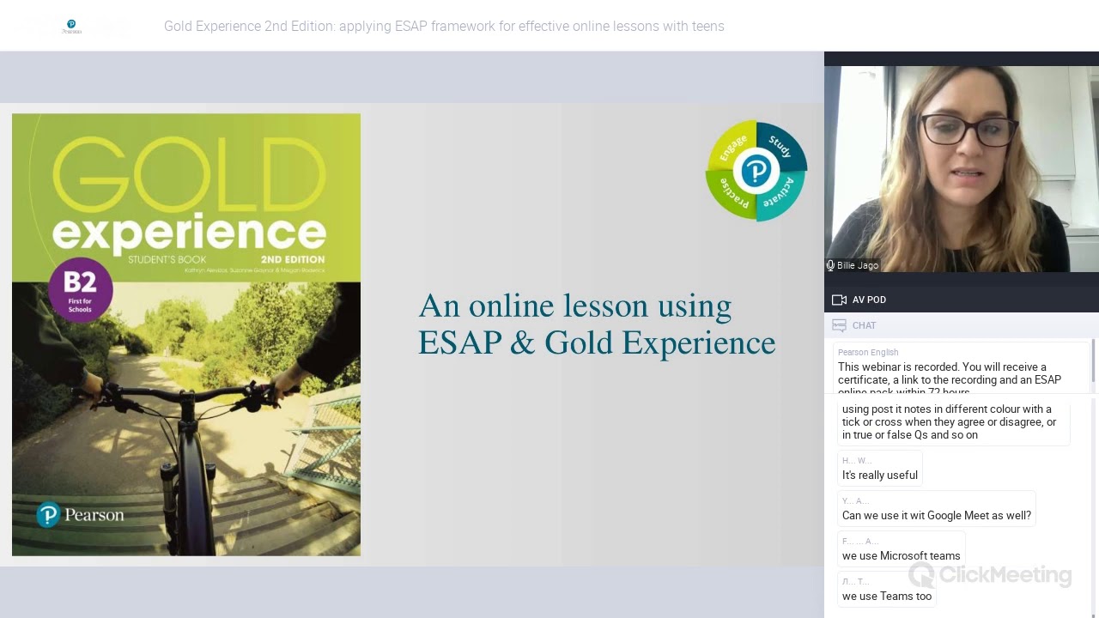Click the AV POD camera icon
Viewport: 1099px width, 618px height.
[x=839, y=300]
